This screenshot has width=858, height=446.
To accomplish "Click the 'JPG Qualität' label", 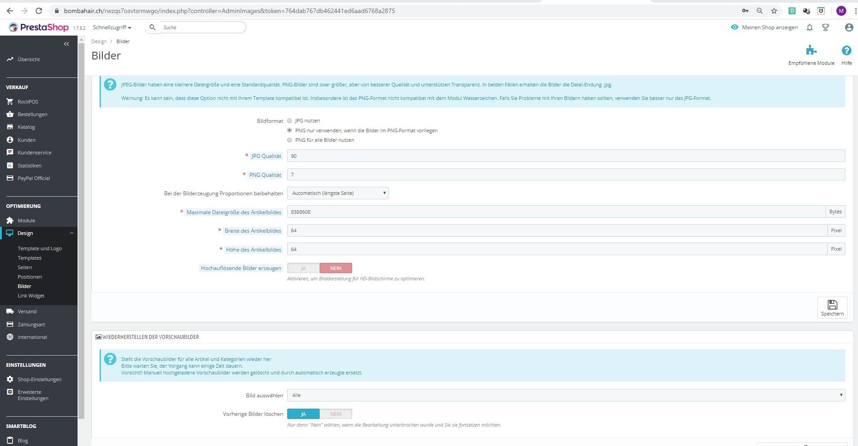I will tap(266, 156).
